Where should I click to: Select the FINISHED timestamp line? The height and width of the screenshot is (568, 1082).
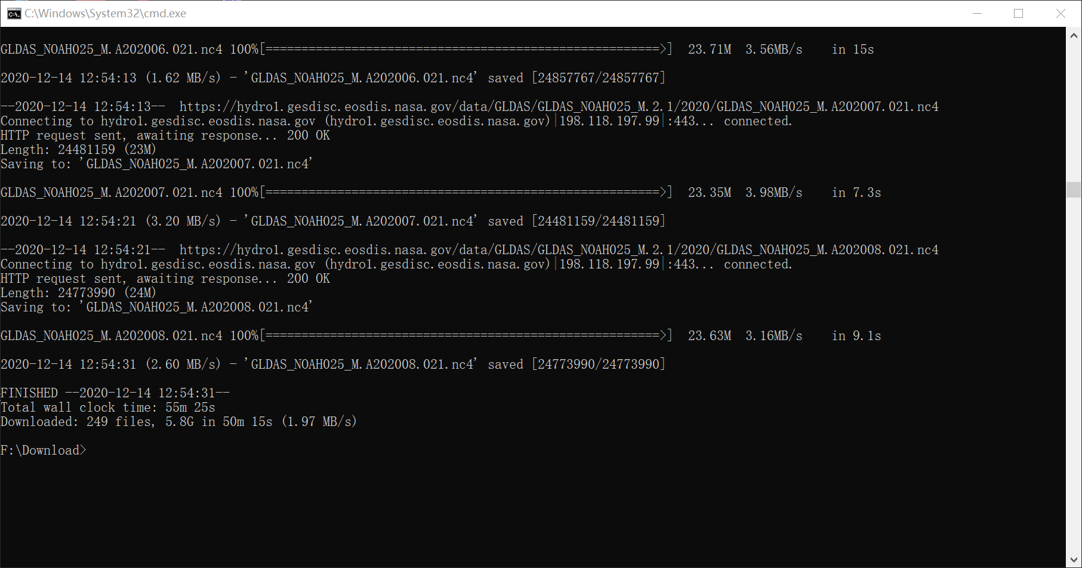pos(113,392)
